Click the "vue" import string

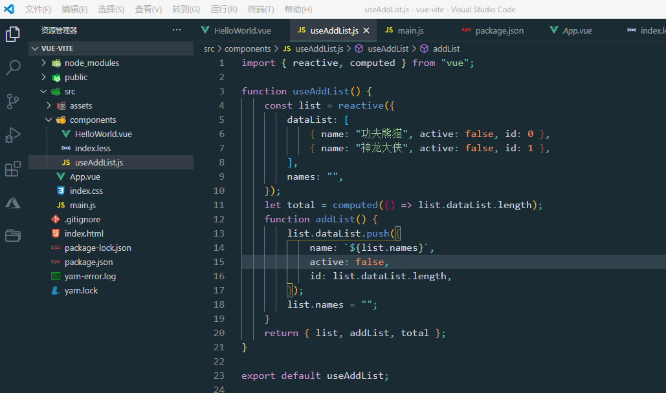454,63
